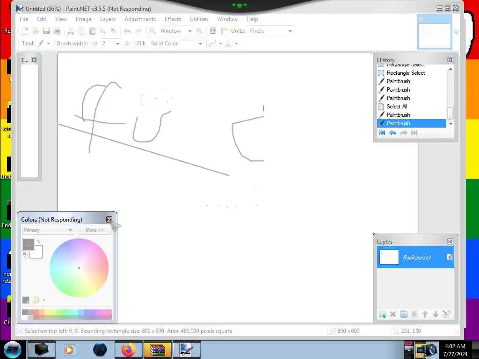Click the Add New Layer icon
Image resolution: width=479 pixels, height=359 pixels.
[382, 314]
